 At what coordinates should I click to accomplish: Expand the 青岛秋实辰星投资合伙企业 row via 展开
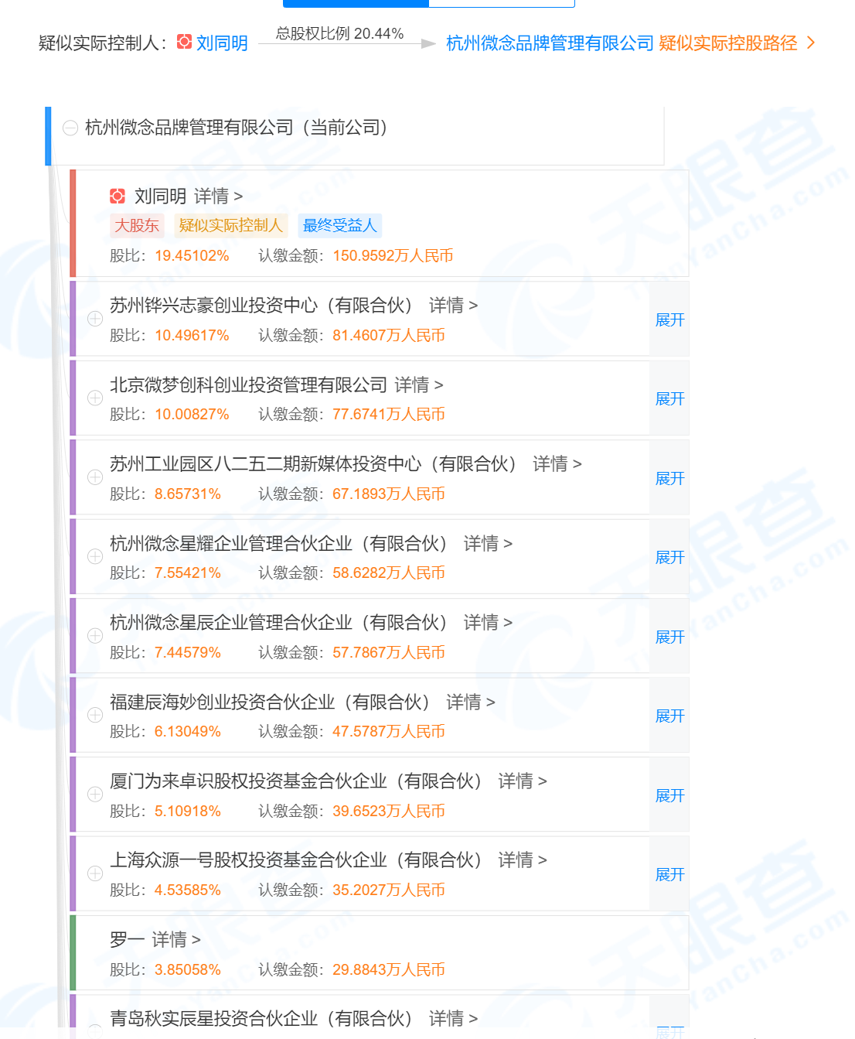point(669,1032)
